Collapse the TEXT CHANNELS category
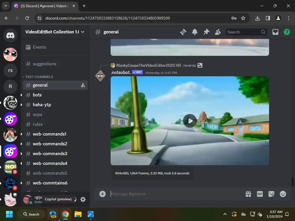 (x=37, y=77)
